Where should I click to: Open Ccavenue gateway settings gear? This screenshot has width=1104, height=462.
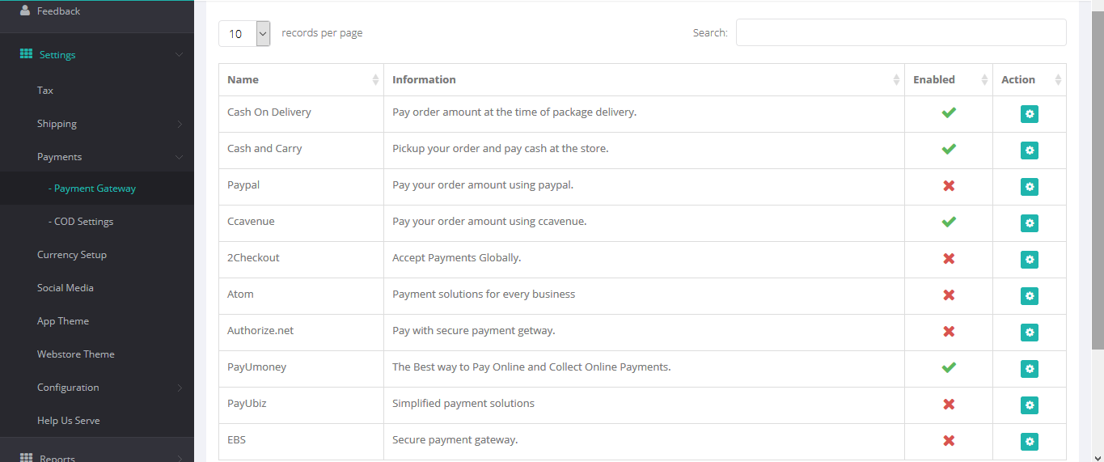[1029, 223]
